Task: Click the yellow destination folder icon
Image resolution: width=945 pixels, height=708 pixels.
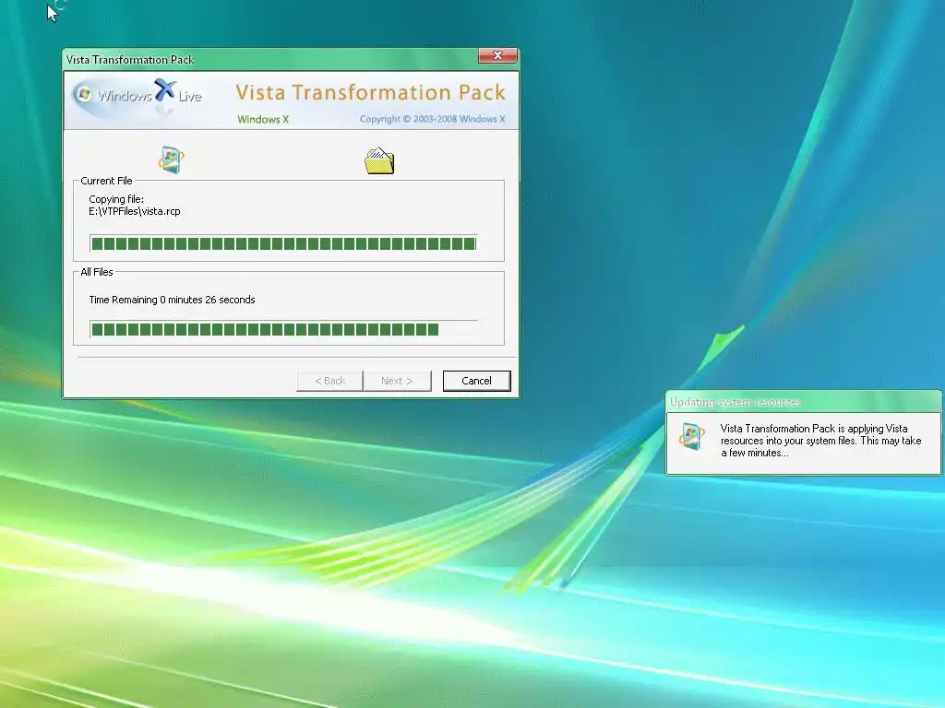Action: pyautogui.click(x=379, y=160)
